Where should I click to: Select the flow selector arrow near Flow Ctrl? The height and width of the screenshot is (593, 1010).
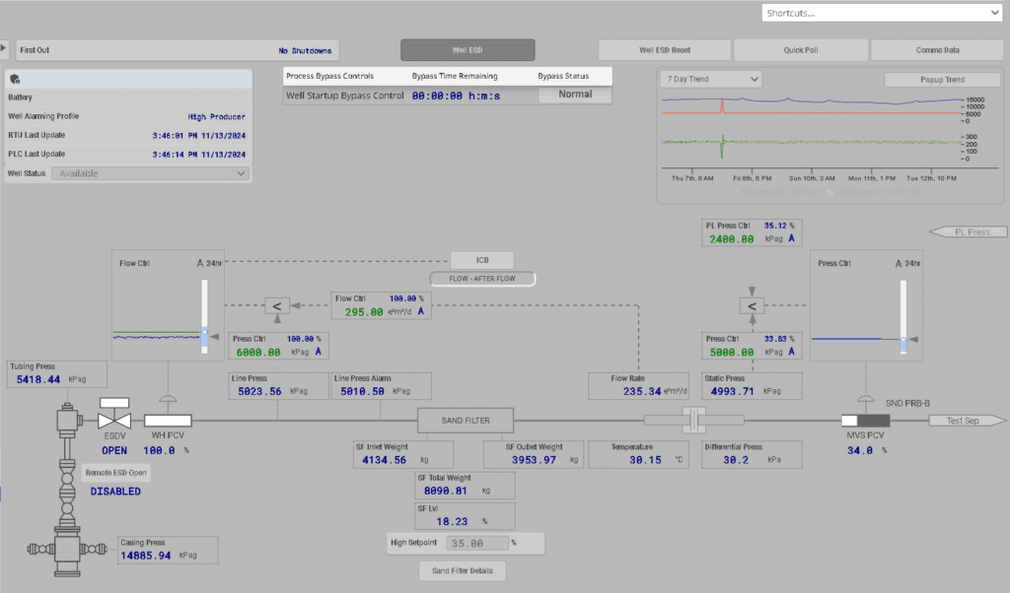click(277, 305)
